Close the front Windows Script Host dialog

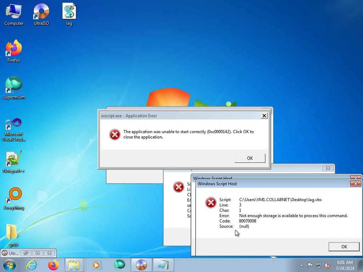click(x=356, y=184)
